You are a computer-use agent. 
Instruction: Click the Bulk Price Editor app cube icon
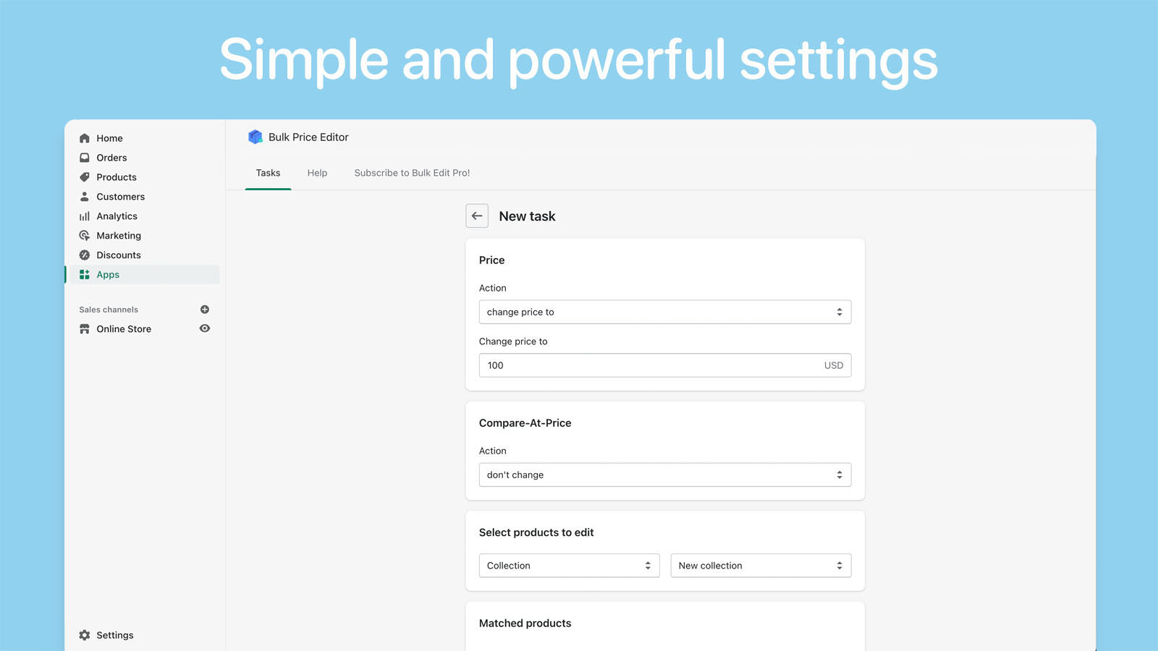tap(255, 137)
